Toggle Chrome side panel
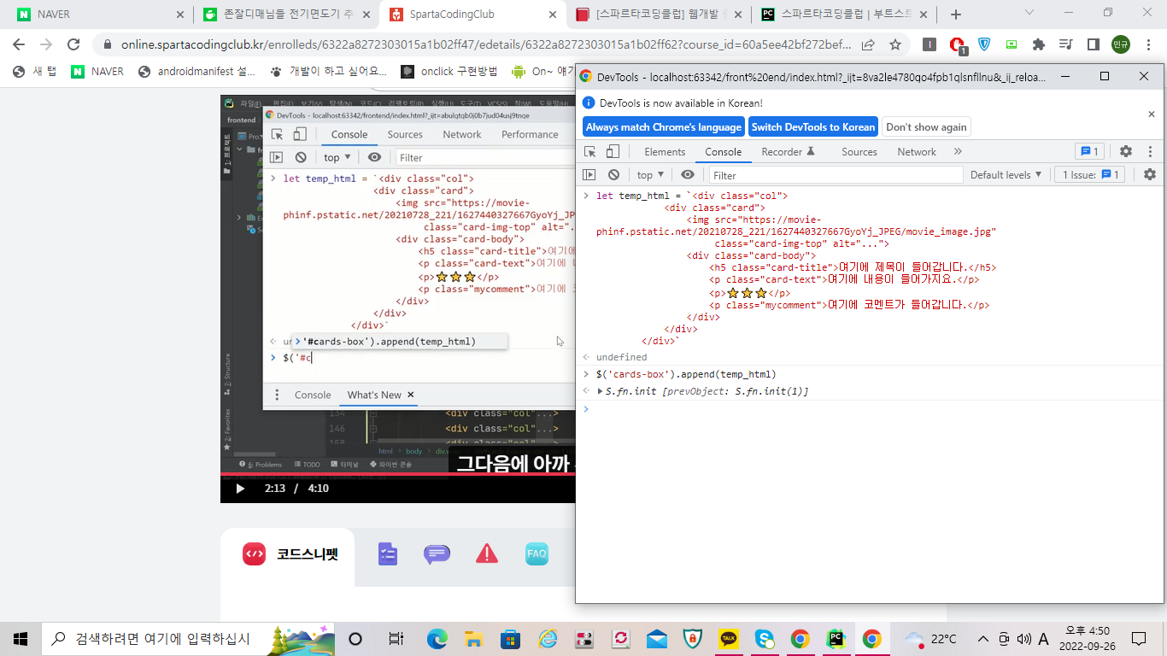Viewport: 1167px width, 656px height. point(1093,44)
